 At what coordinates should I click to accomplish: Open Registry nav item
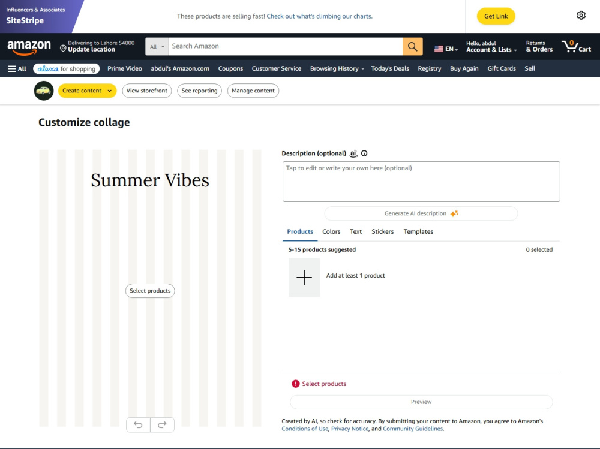tap(430, 68)
